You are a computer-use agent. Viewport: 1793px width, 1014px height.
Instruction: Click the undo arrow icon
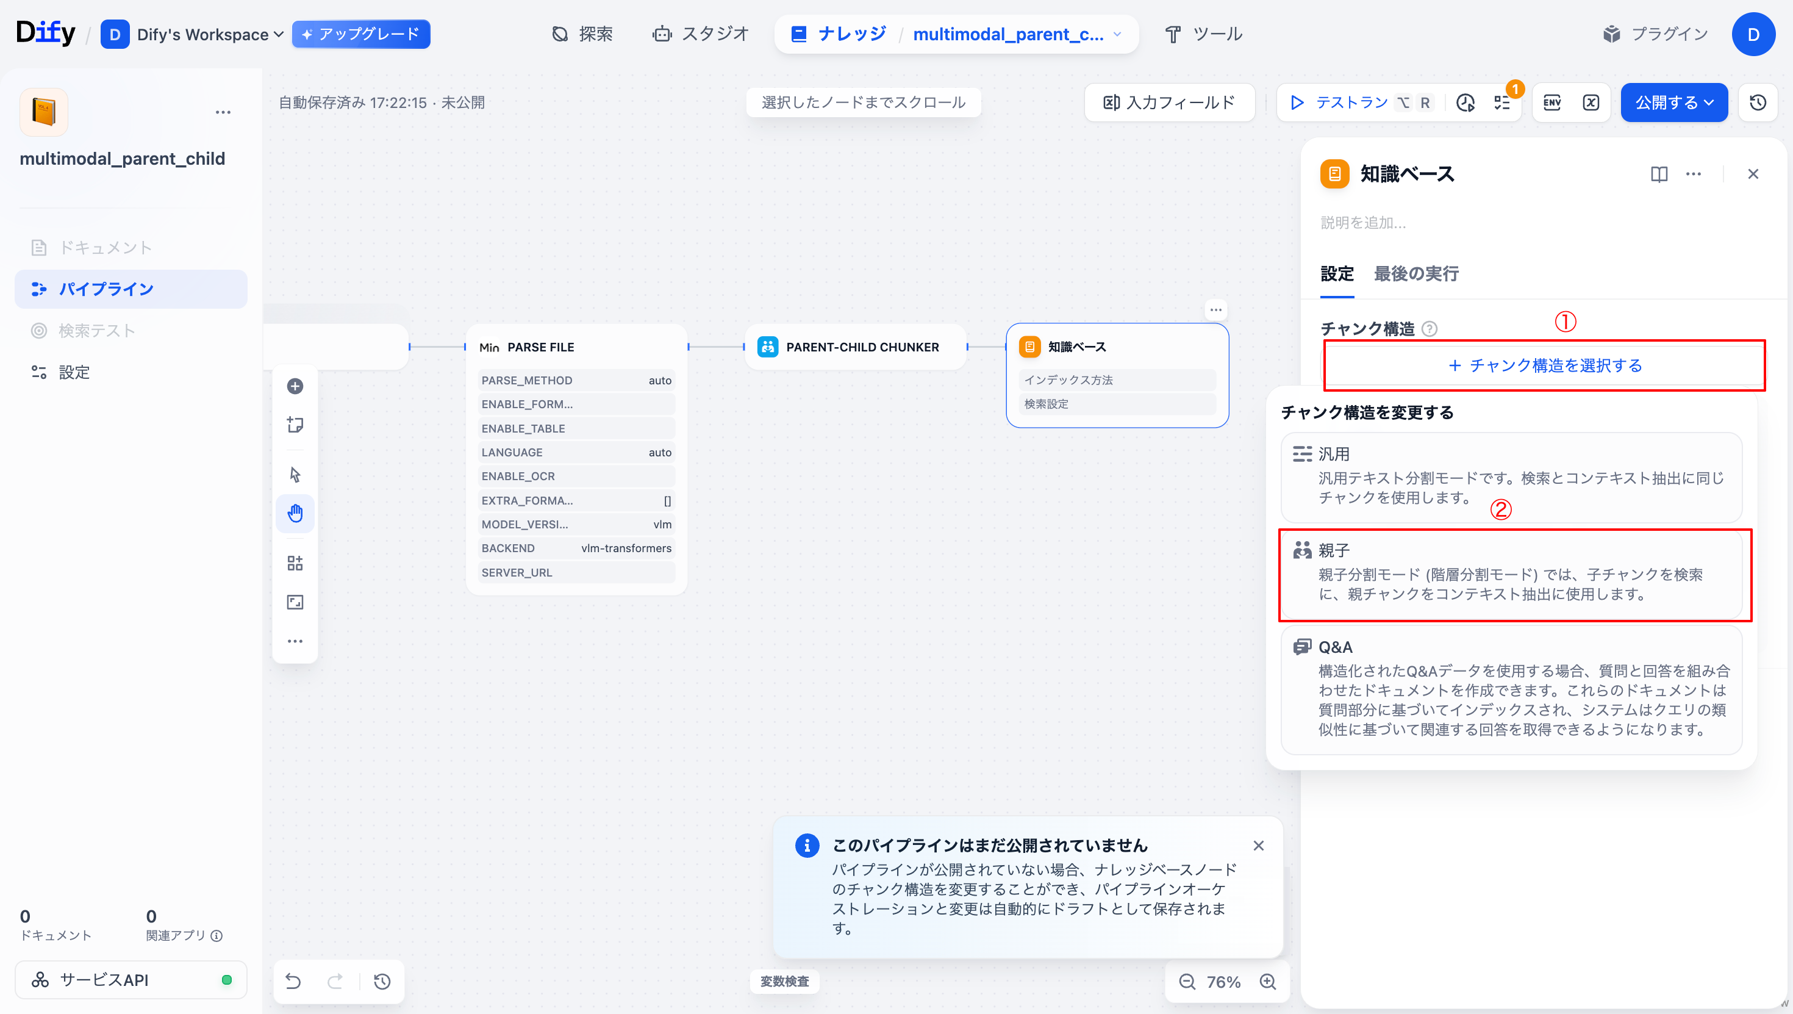[x=293, y=982]
